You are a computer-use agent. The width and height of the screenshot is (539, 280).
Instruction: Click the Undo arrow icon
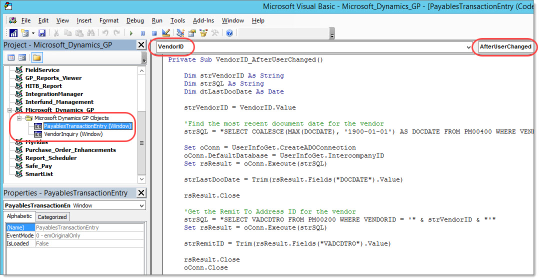coord(105,33)
